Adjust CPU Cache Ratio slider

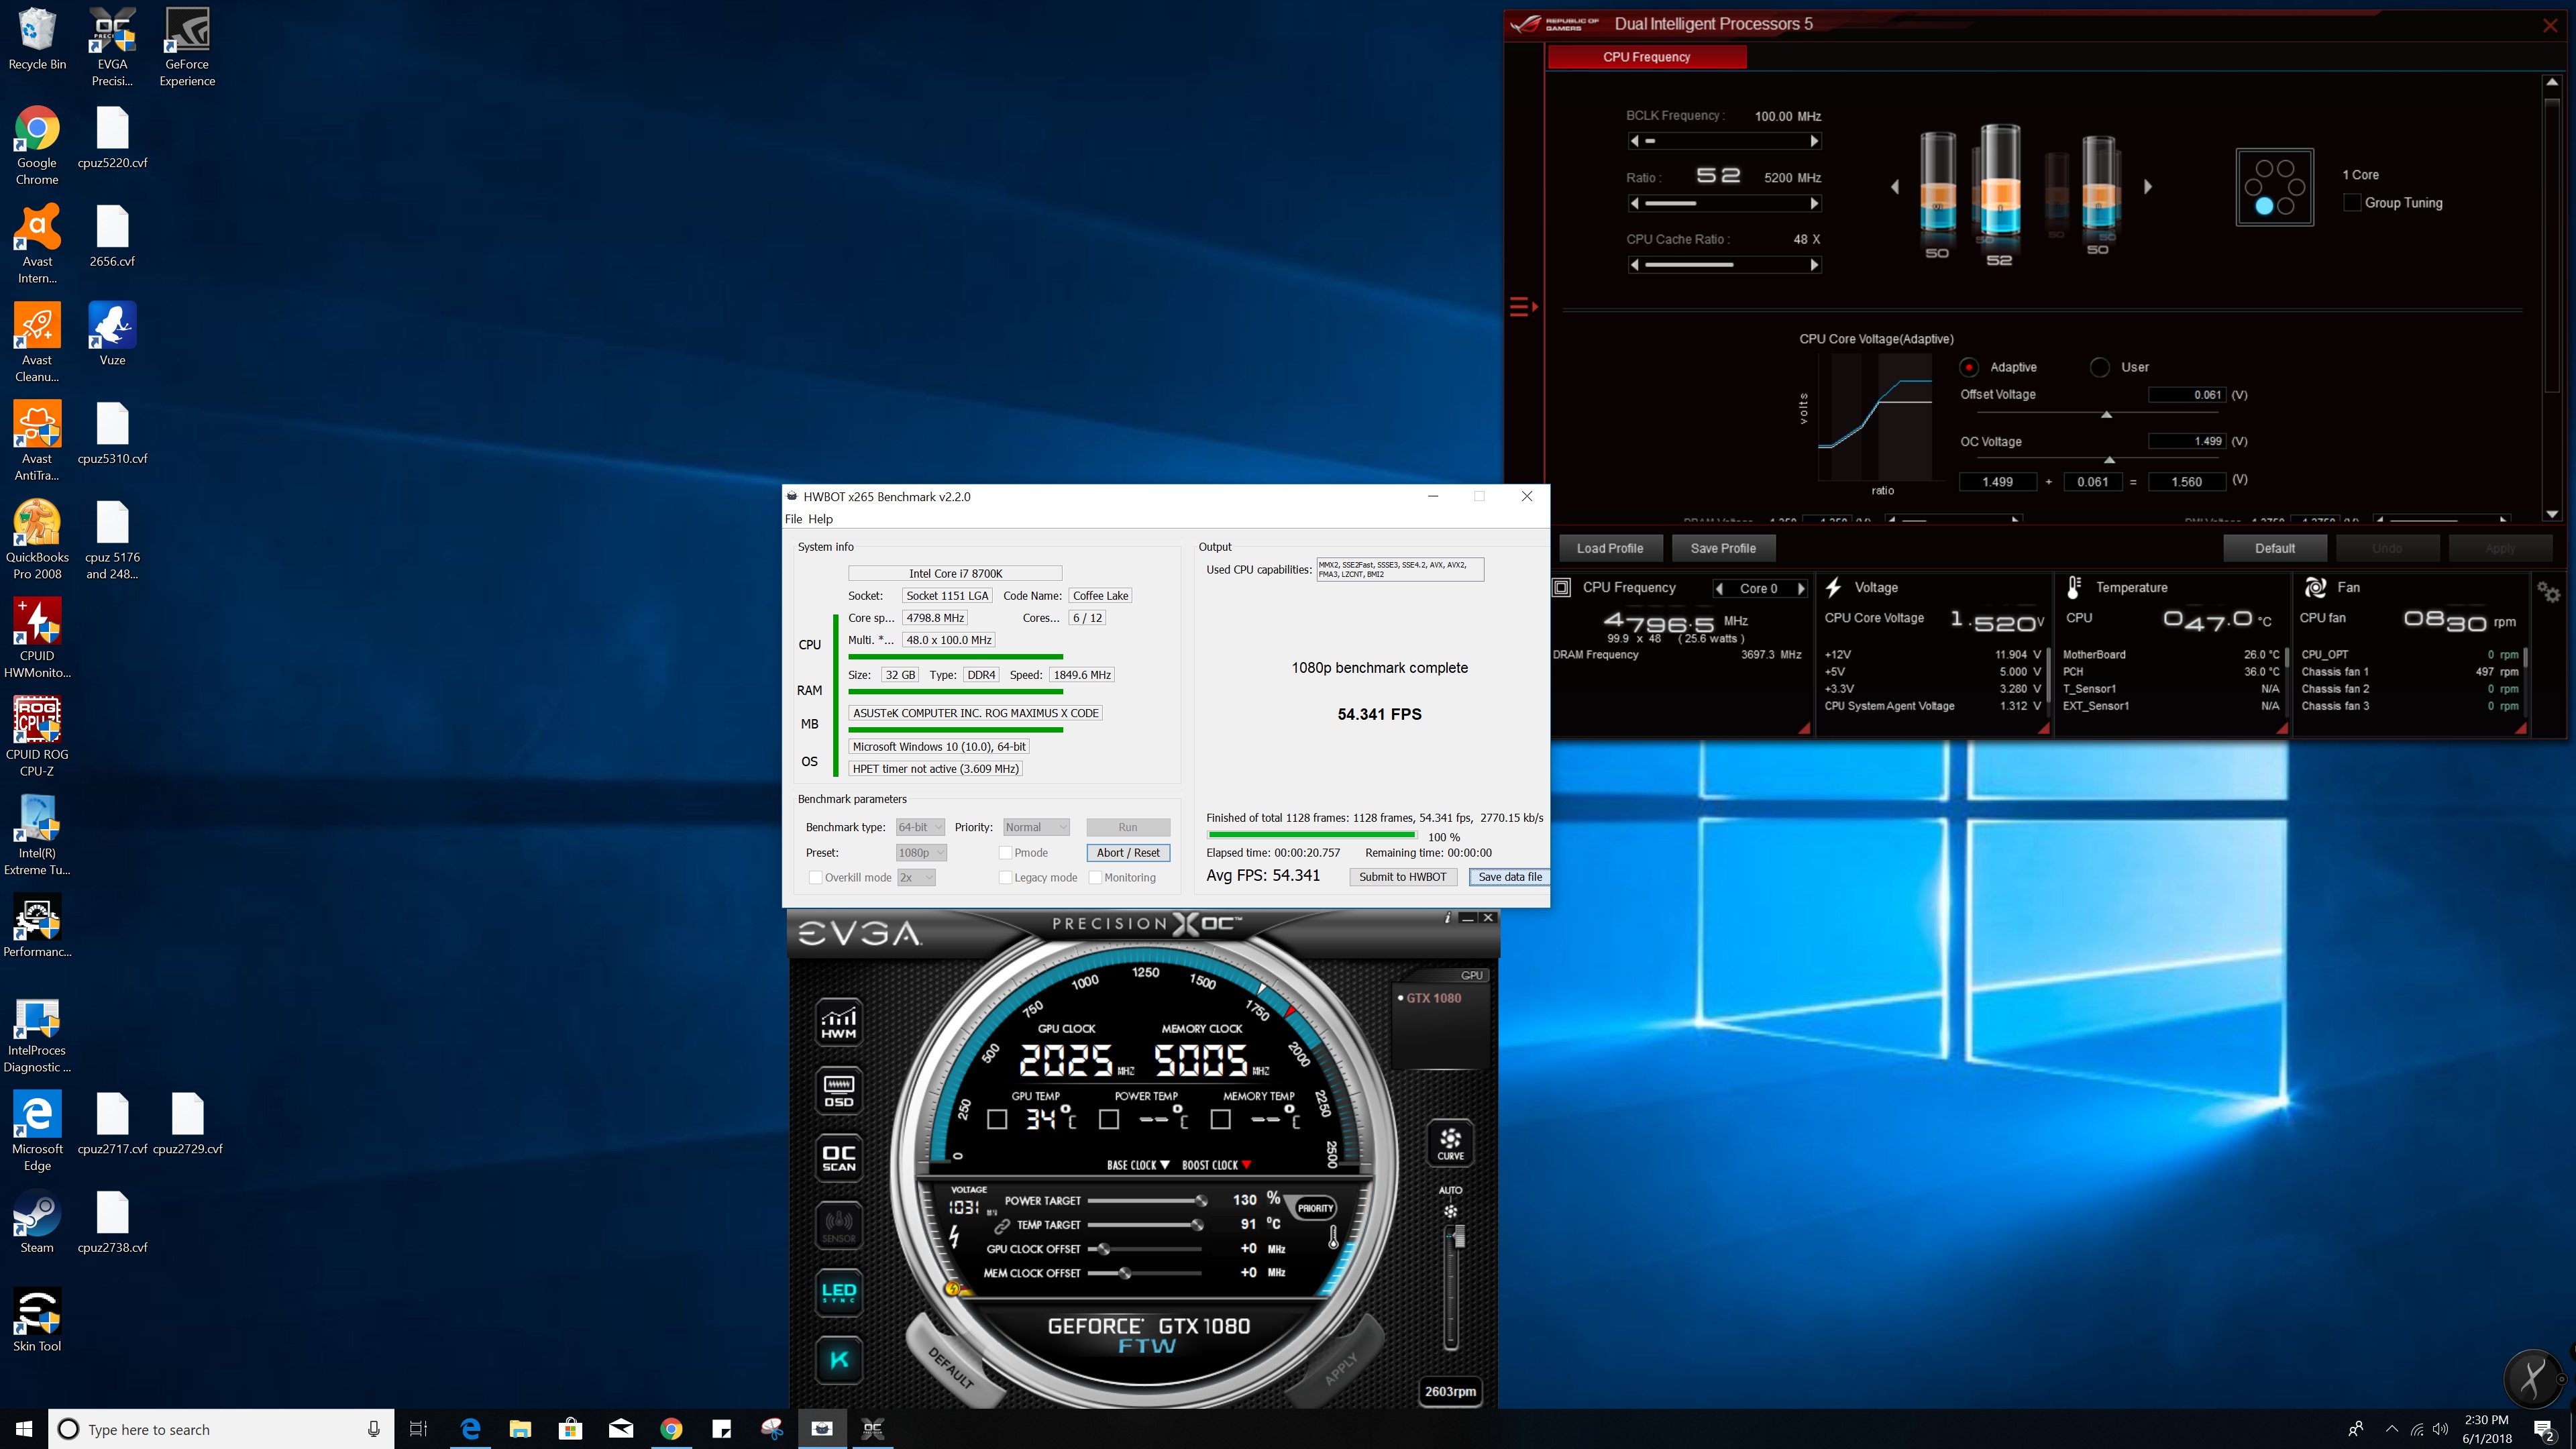coord(1724,265)
